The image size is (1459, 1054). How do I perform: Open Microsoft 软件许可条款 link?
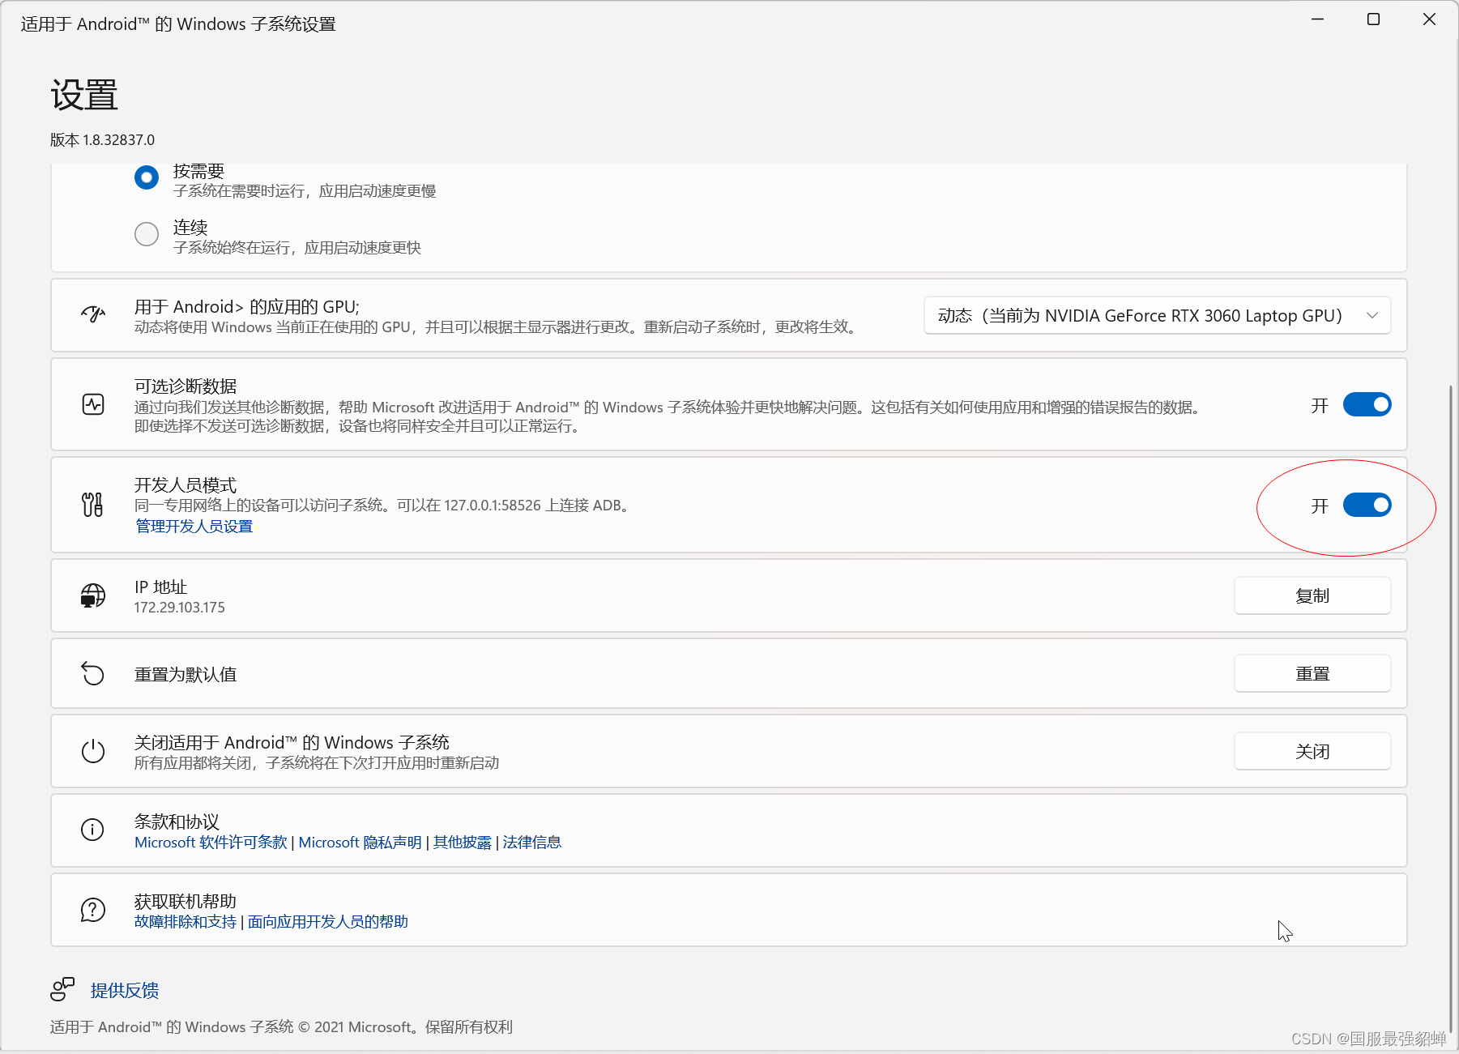click(211, 842)
